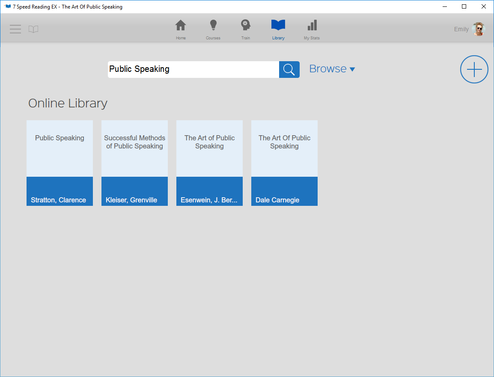
Task: Click the magnifying glass search button
Action: point(289,69)
